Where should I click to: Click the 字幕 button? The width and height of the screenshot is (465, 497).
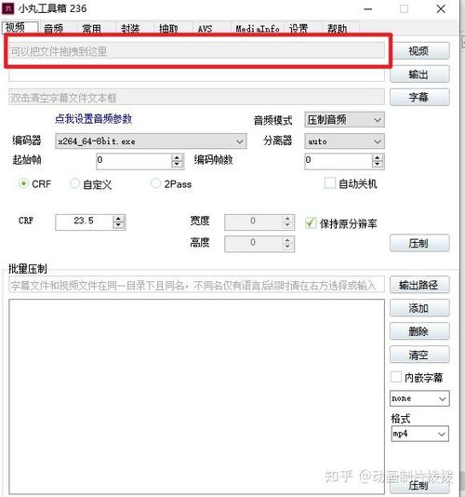419,98
